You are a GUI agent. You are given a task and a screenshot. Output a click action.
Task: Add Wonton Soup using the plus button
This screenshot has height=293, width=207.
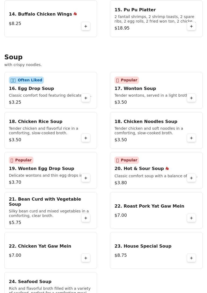tap(191, 98)
